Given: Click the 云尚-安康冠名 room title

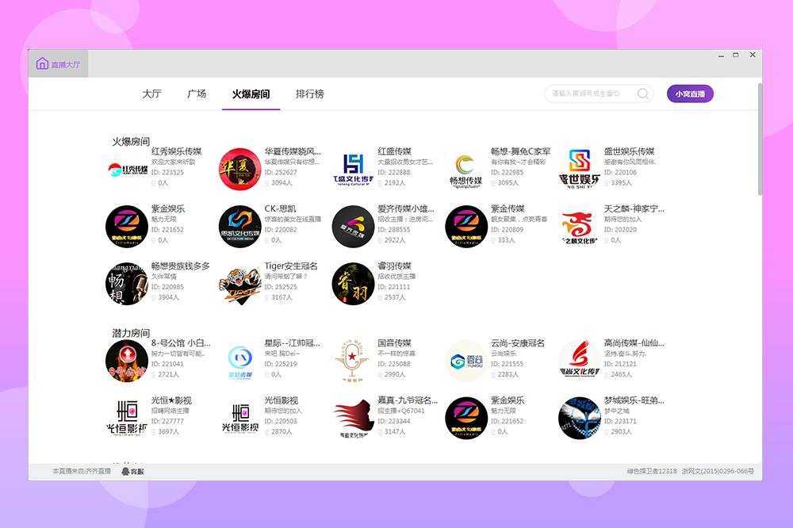Looking at the screenshot, I should [518, 343].
